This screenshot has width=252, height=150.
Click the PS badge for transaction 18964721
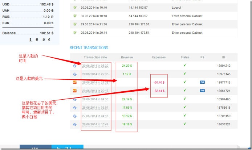(202, 91)
